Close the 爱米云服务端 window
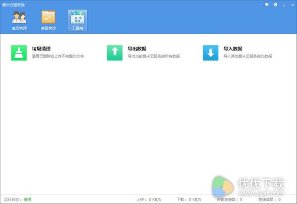Viewport: 297px width, 204px height. [x=293, y=5]
